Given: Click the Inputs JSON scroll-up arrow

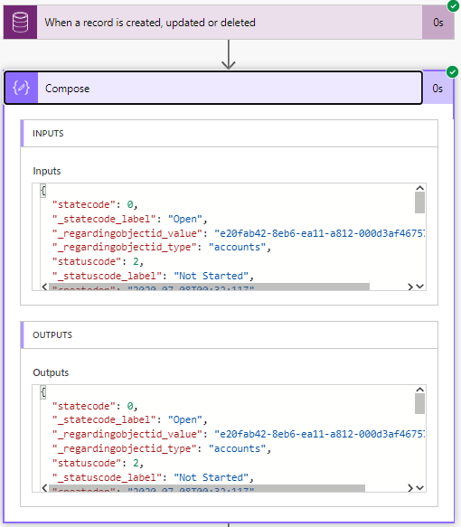Looking at the screenshot, I should click(x=419, y=188).
